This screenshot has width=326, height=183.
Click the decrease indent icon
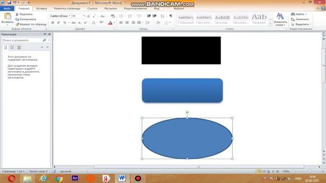pos(149,16)
